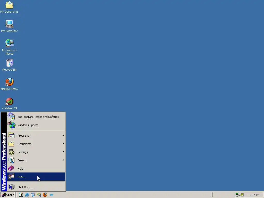Expand the Programs submenu
This screenshot has width=264, height=198.
[x=36, y=136]
